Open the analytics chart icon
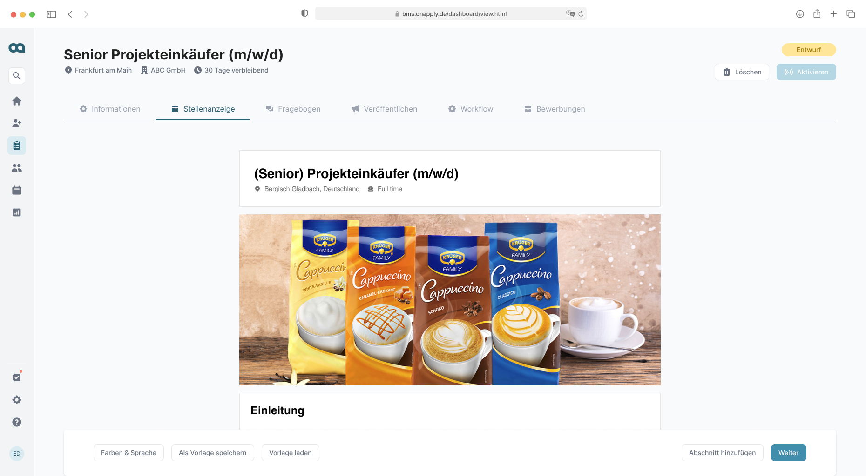 point(17,212)
